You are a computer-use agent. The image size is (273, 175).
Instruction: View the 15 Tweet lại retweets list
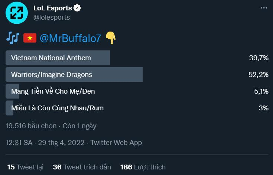coord(25,167)
